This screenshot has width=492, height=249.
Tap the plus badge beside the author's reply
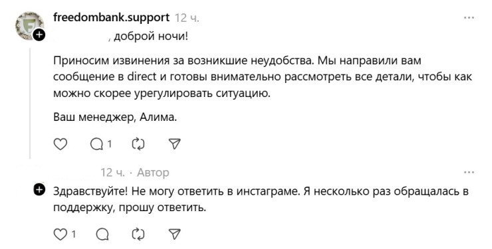click(x=39, y=189)
